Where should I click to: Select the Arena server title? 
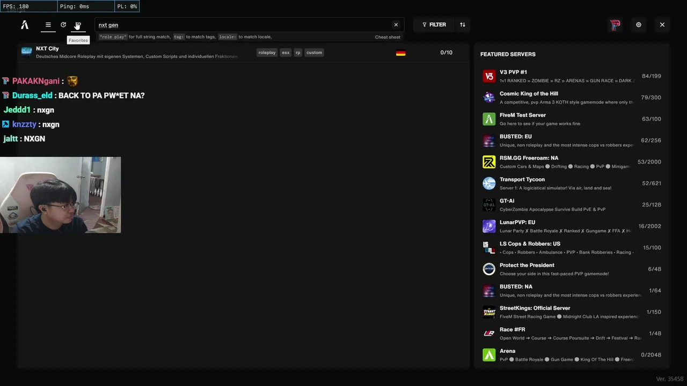pos(508,351)
